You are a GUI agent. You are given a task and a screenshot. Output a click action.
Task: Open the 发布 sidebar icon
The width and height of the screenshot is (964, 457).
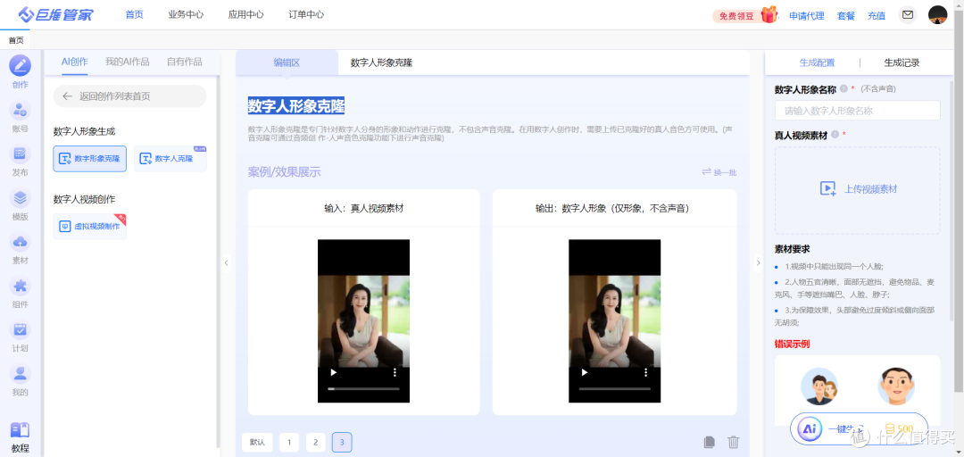pos(20,154)
